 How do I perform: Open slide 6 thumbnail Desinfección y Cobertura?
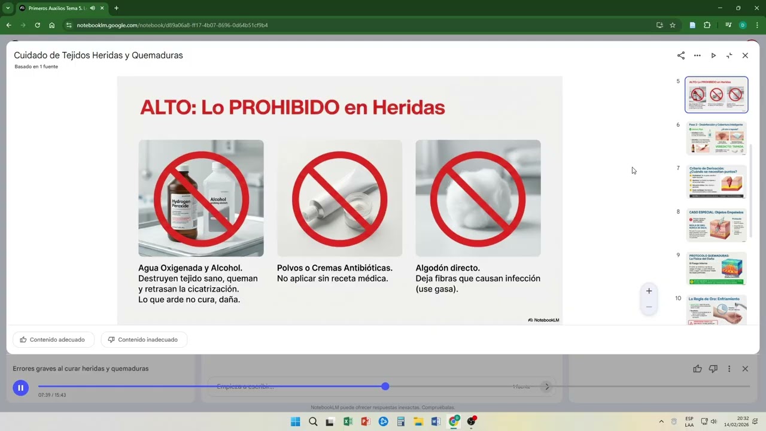tap(716, 138)
